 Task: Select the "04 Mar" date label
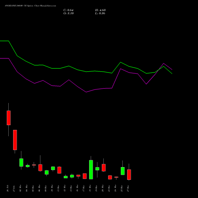[x=27, y=188]
